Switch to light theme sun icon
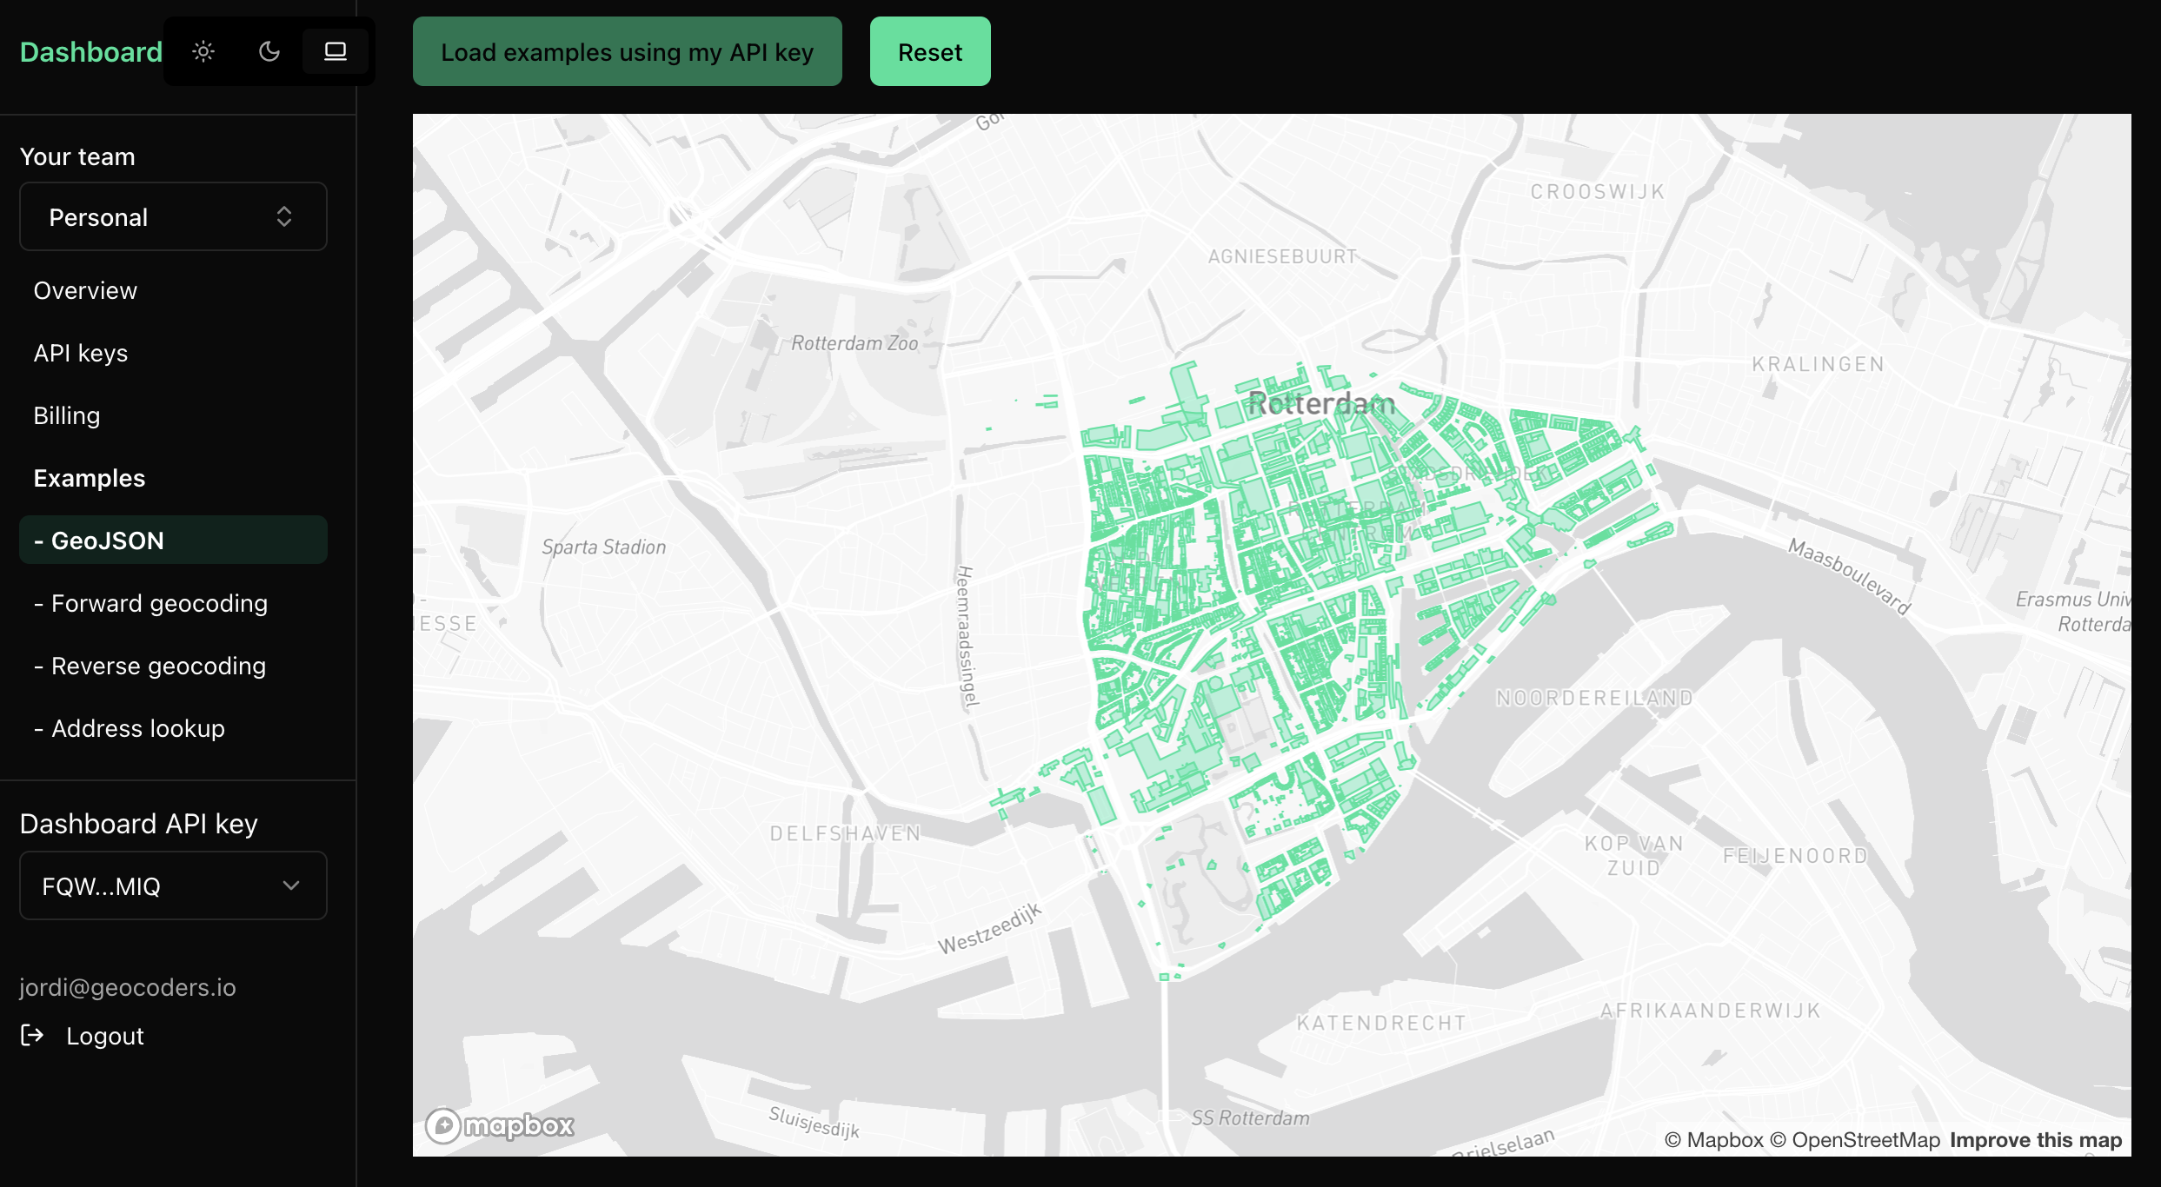Viewport: 2161px width, 1187px height. pos(203,51)
